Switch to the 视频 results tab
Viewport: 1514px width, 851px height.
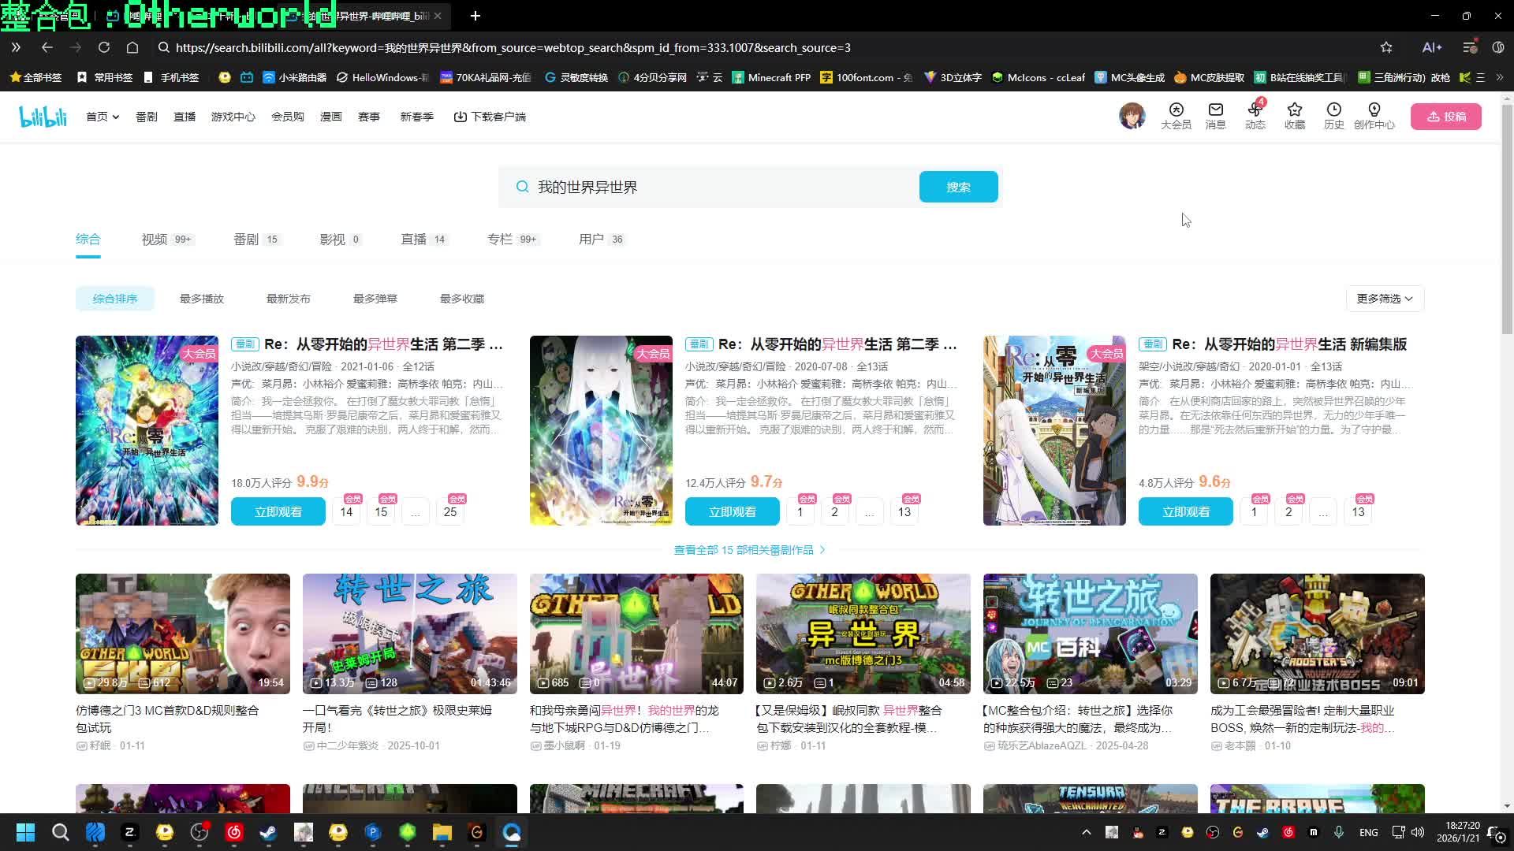tap(155, 240)
